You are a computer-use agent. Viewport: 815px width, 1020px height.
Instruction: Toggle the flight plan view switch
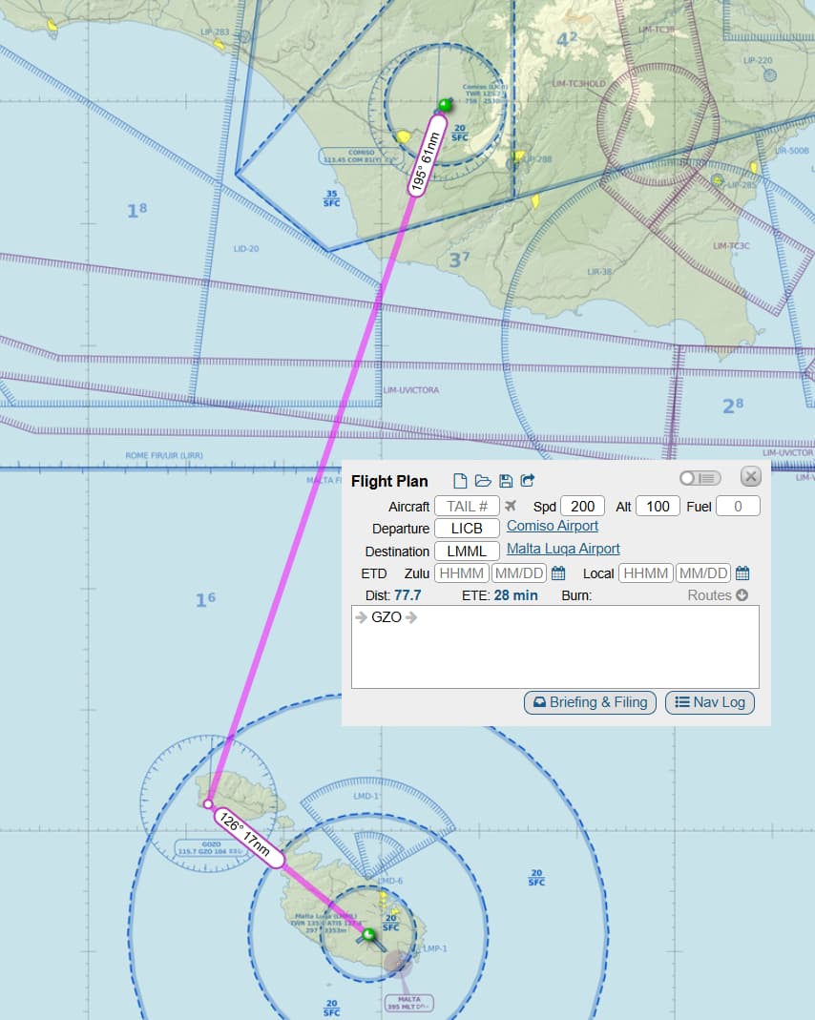point(700,478)
